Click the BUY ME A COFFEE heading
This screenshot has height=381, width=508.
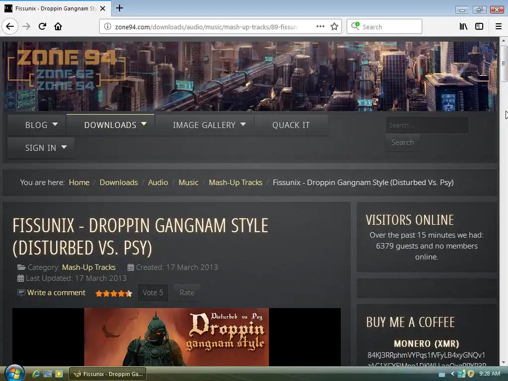[410, 322]
